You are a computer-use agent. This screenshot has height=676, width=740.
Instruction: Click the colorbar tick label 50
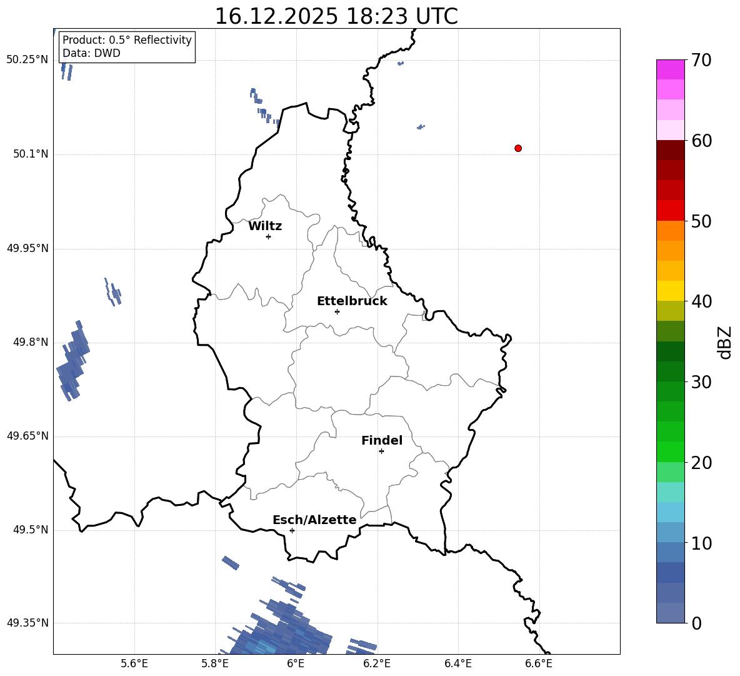pos(701,221)
